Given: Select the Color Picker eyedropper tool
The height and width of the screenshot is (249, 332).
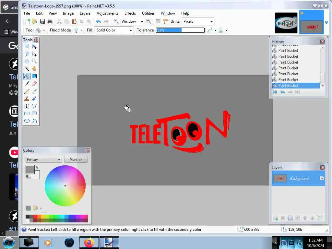Looking at the screenshot, I should (x=34, y=91).
